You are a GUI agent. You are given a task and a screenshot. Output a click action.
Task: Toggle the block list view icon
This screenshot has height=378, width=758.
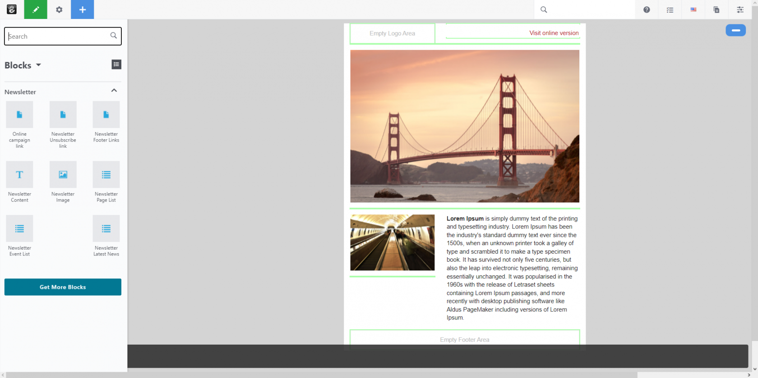click(x=116, y=64)
